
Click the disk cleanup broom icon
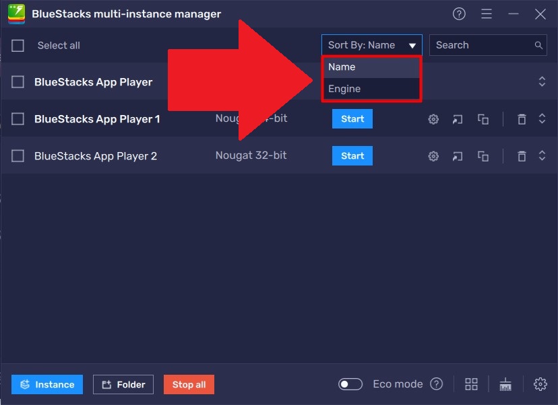505,384
